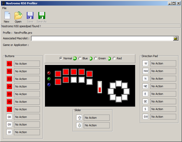Click No Action field for button 03
This screenshot has height=142, width=182.
click(27, 79)
